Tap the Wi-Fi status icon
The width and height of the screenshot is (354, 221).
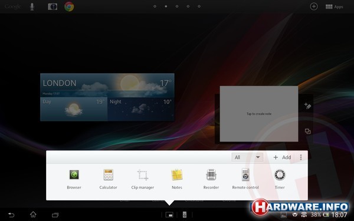pos(304,215)
